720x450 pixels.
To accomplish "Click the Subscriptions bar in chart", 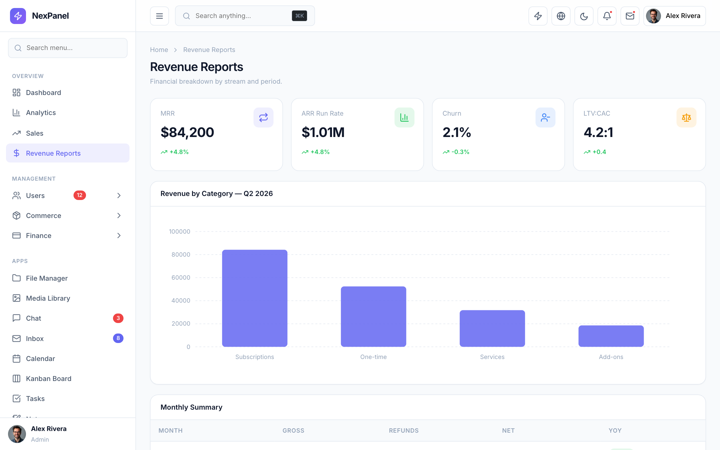I will click(255, 298).
